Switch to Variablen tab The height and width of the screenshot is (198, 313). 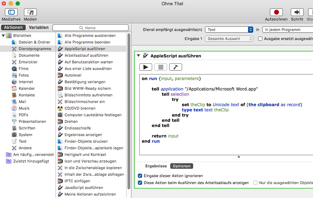(x=39, y=27)
